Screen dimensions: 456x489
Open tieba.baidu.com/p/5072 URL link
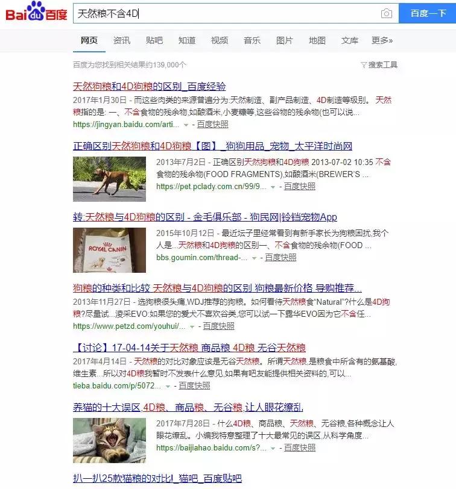117,386
